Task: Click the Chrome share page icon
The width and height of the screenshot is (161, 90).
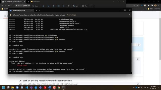Action: (x=134, y=5)
